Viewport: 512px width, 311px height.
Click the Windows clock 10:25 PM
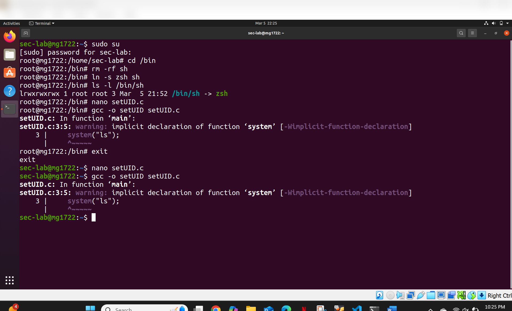point(495,307)
